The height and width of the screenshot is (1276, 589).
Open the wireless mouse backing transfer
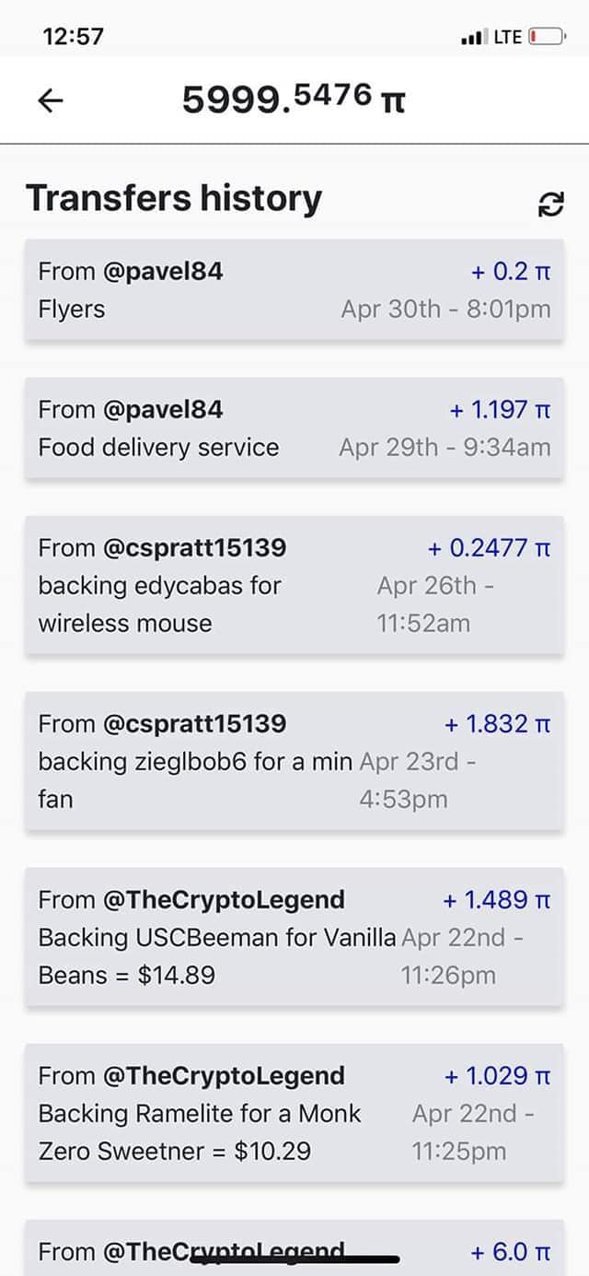point(294,585)
